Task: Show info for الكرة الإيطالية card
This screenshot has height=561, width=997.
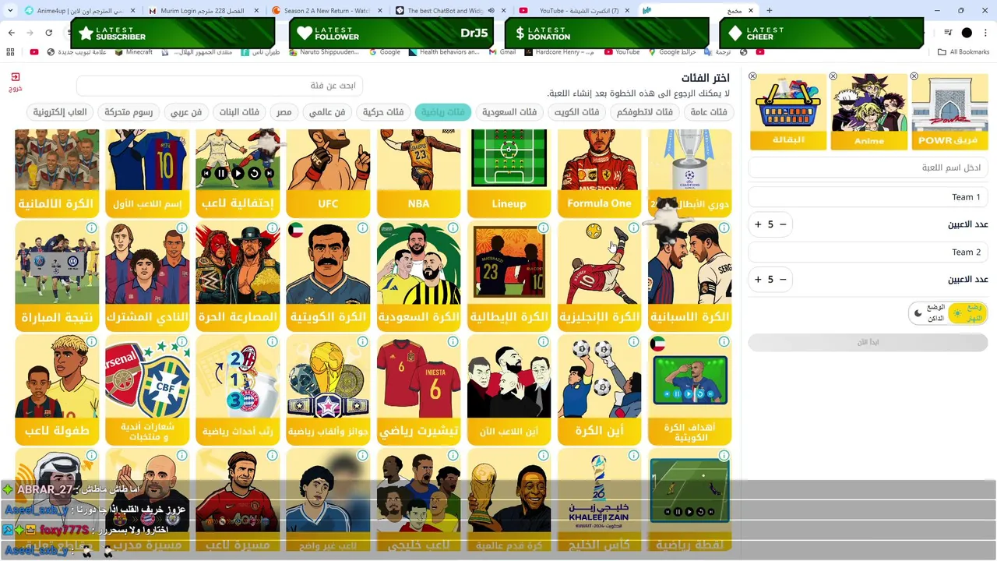Action: [x=543, y=228]
